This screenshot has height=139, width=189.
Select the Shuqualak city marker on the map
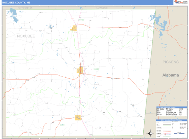click(77, 118)
